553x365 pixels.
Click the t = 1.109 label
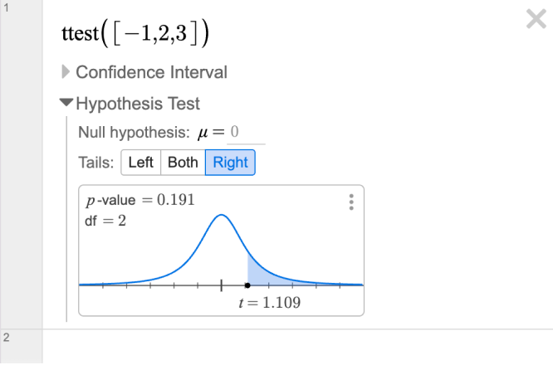click(270, 303)
